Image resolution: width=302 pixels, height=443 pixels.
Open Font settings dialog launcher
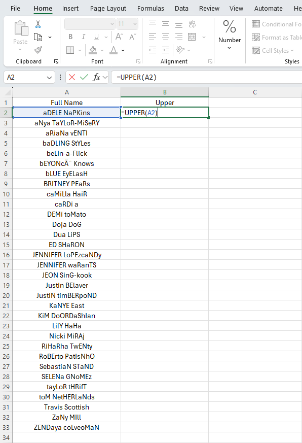click(138, 61)
